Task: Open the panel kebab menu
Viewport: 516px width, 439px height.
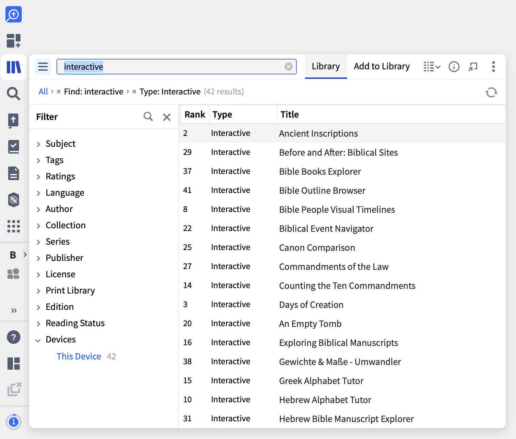Action: pos(494,67)
